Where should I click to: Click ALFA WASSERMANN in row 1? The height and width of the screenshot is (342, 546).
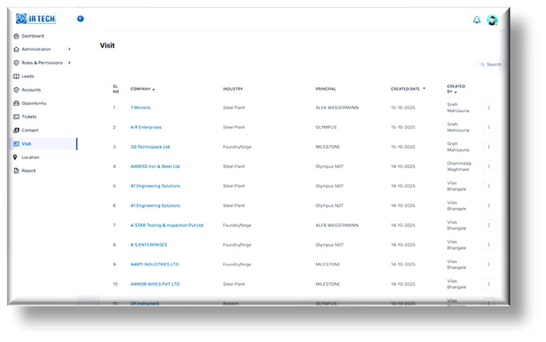[337, 108]
